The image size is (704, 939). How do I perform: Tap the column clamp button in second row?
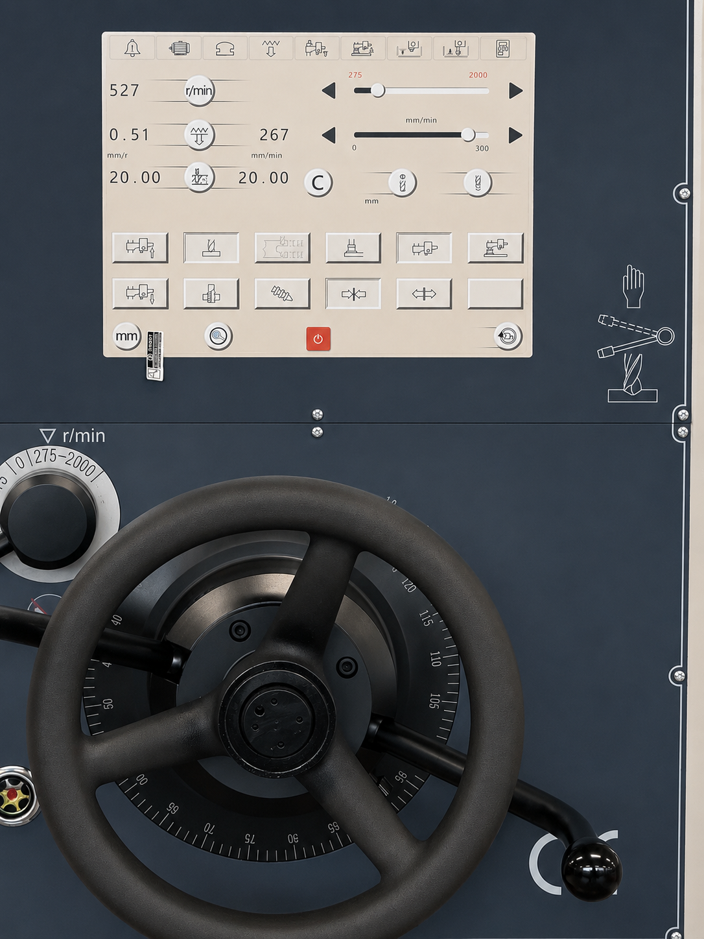[x=211, y=294]
